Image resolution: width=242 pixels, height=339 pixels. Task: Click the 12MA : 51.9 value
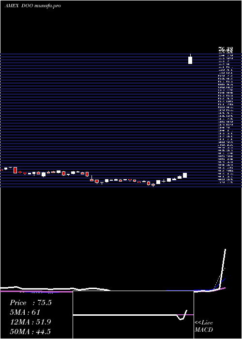coord(30,322)
